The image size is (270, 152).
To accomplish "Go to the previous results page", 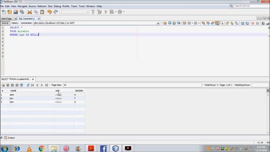I will 37,85.
